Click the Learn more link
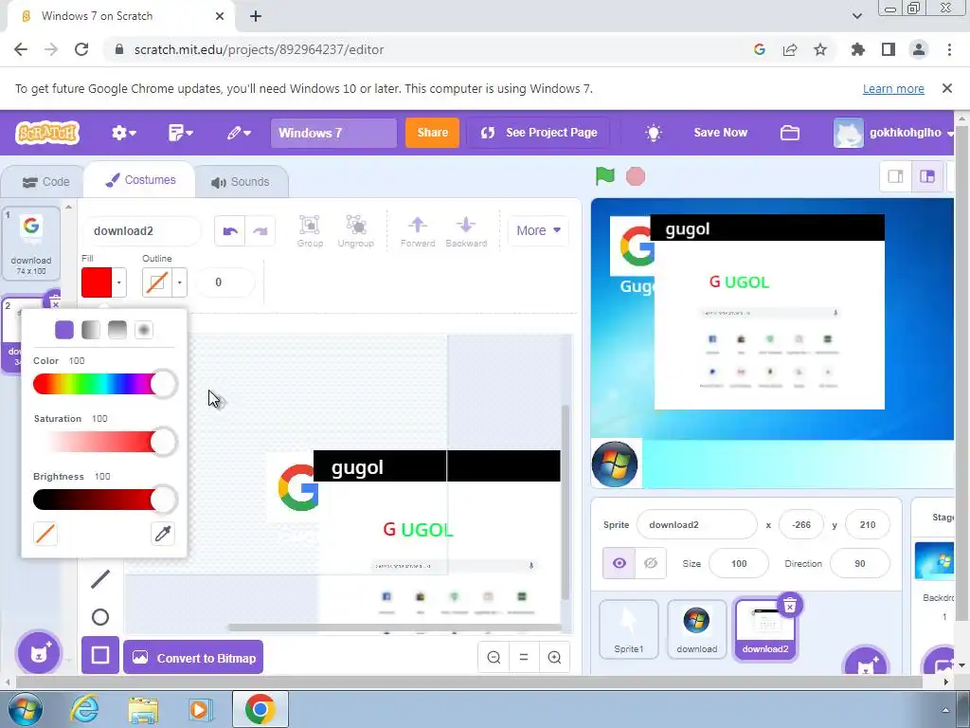Viewport: 970px width, 728px height. 893,89
